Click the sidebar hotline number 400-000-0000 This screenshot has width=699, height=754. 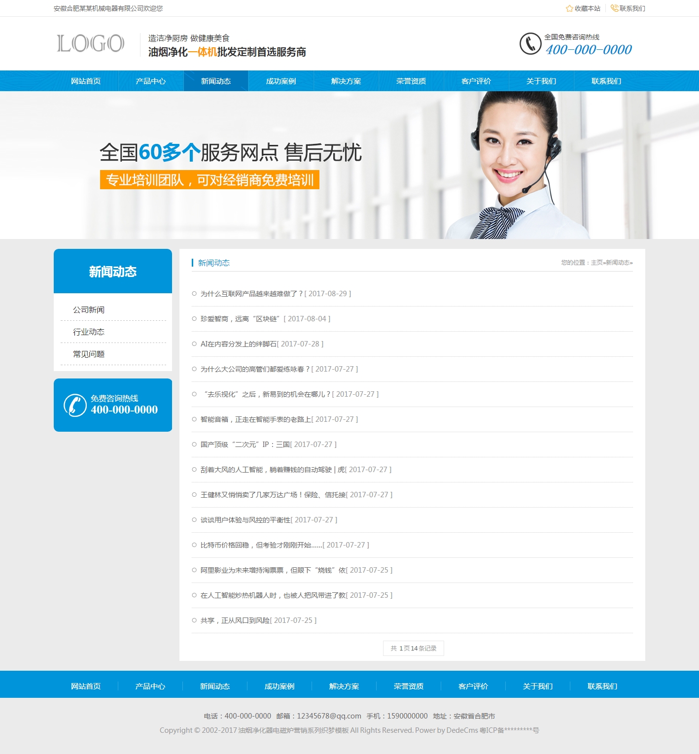pos(124,410)
